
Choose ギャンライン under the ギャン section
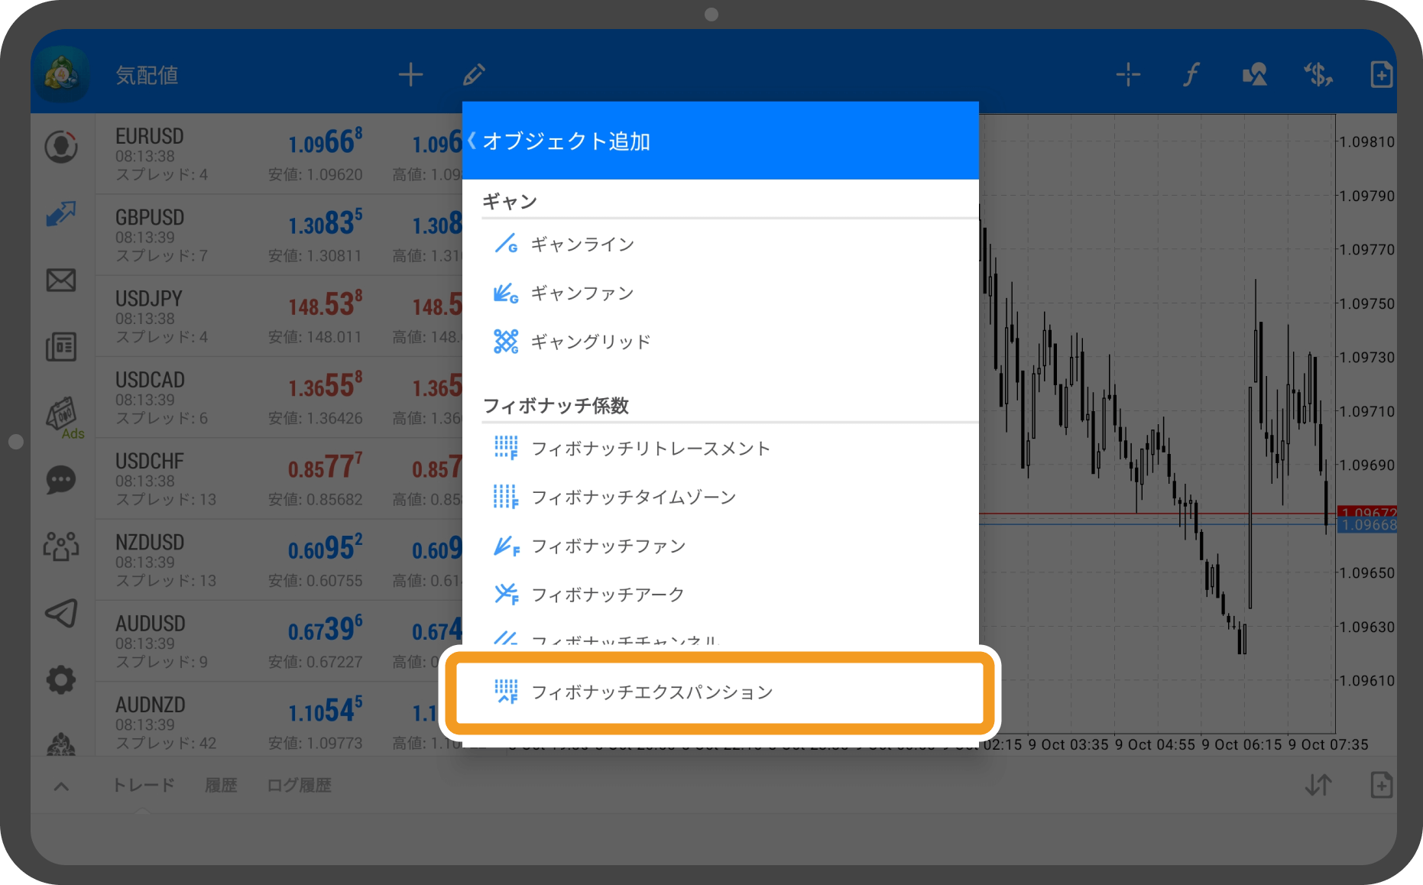coord(582,244)
